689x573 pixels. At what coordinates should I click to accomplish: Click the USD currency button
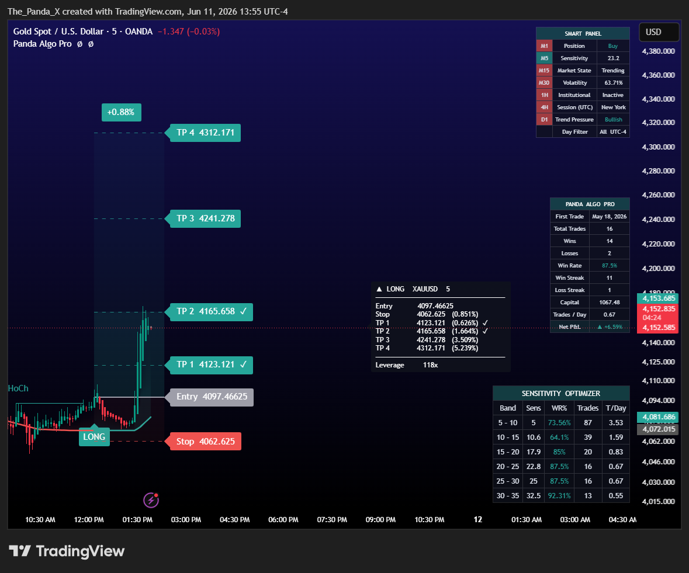tap(659, 32)
